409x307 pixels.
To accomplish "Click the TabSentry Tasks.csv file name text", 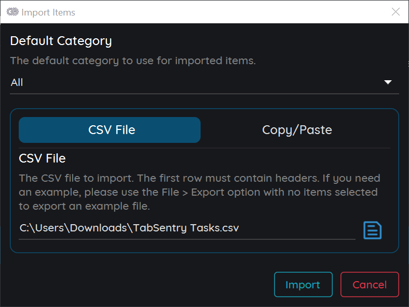I will (x=186, y=228).
